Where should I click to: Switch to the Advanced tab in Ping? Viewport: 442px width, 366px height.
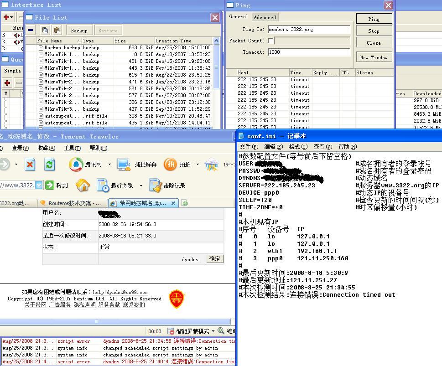coord(265,17)
